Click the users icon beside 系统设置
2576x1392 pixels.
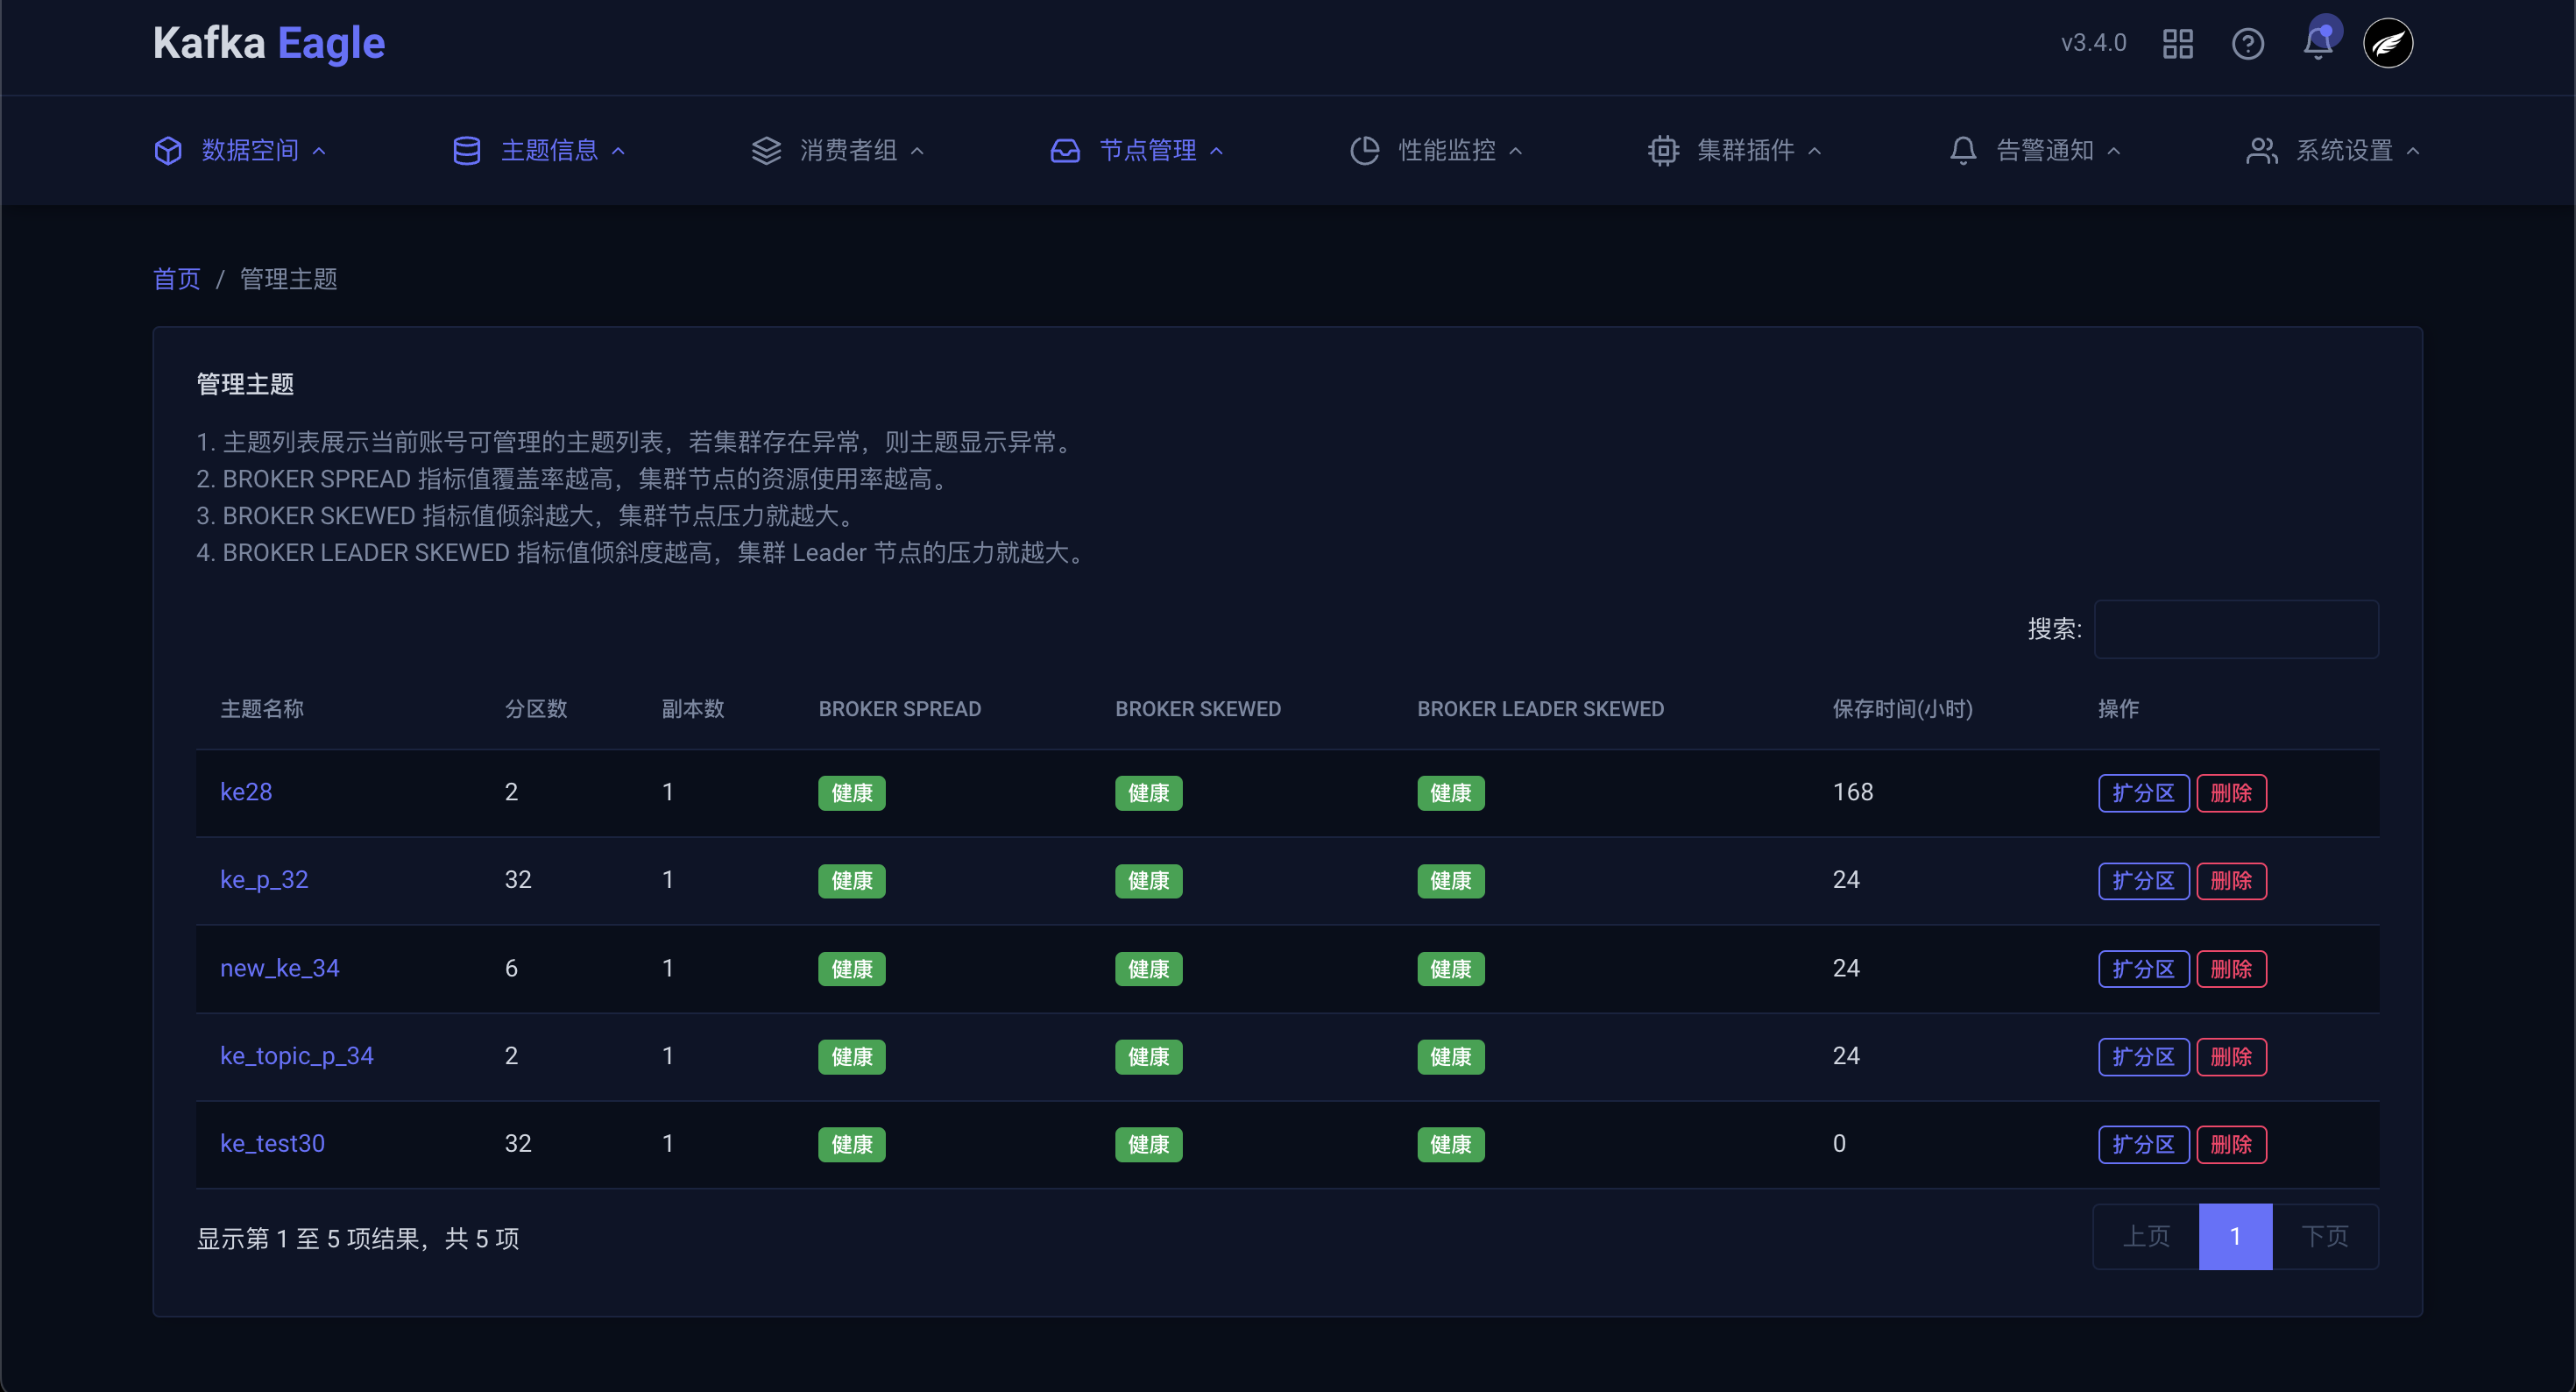[2261, 150]
